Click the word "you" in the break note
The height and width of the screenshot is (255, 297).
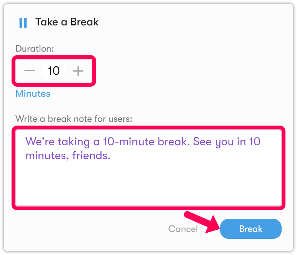click(224, 141)
